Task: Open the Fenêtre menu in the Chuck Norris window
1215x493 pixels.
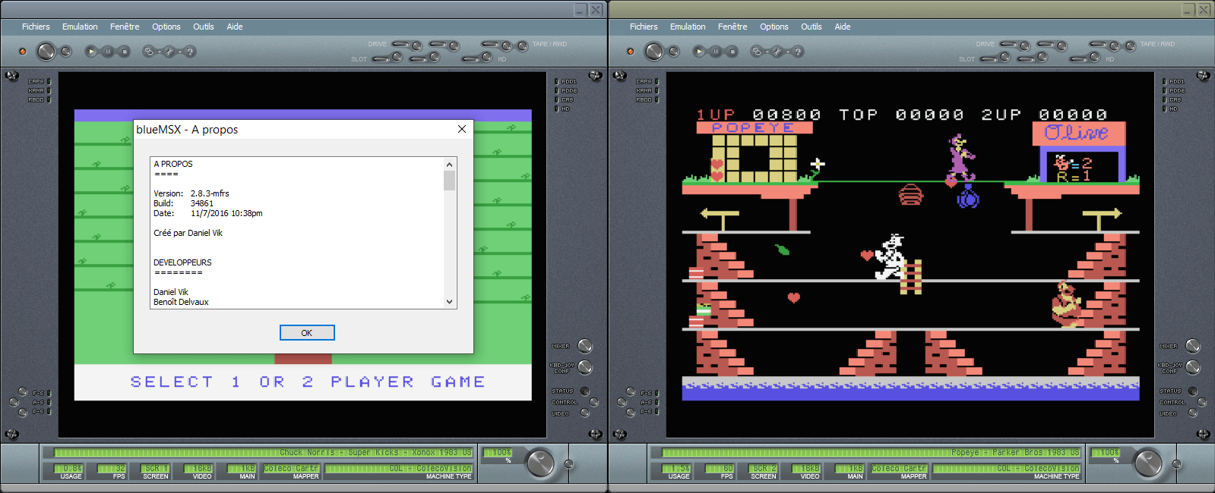Action: [x=125, y=27]
